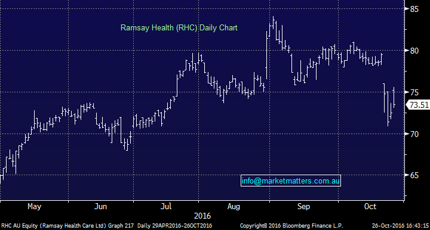Click the Sep month label

coord(303,207)
